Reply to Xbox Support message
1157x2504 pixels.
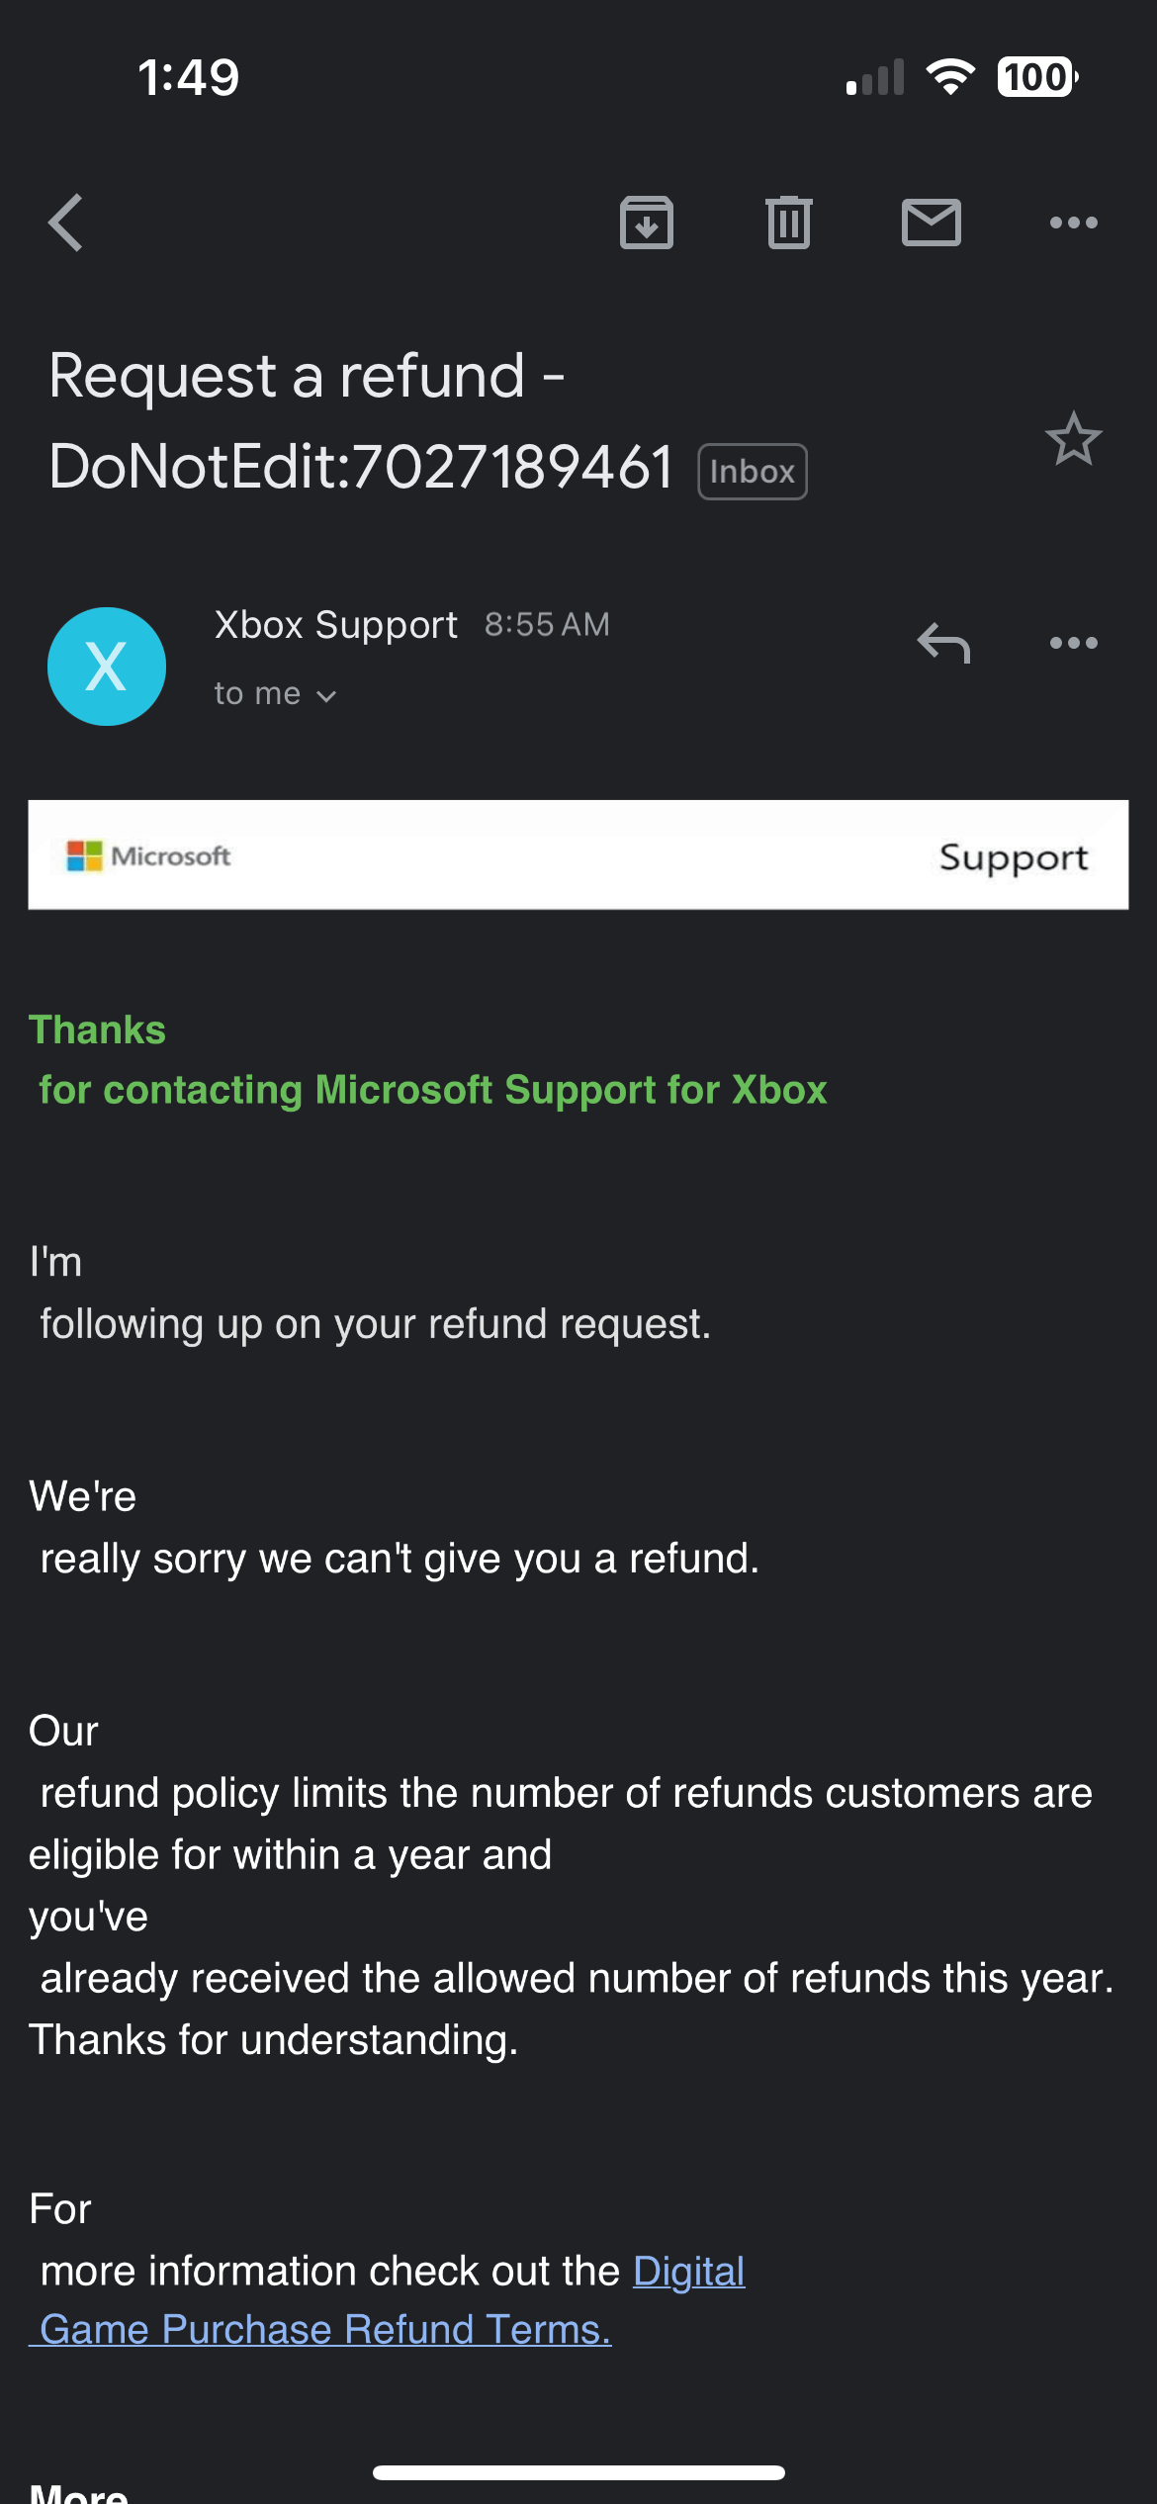(943, 643)
